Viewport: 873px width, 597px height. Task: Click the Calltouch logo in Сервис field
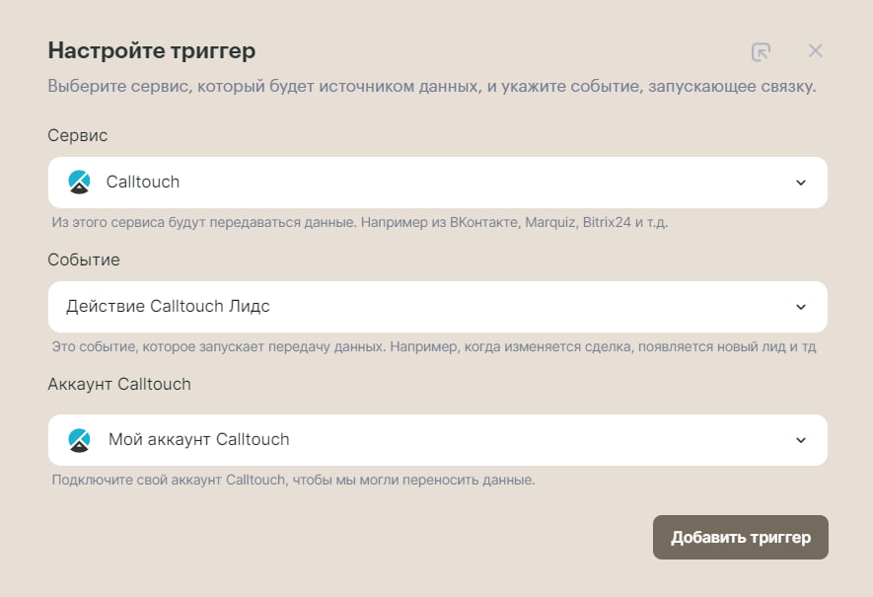(79, 183)
